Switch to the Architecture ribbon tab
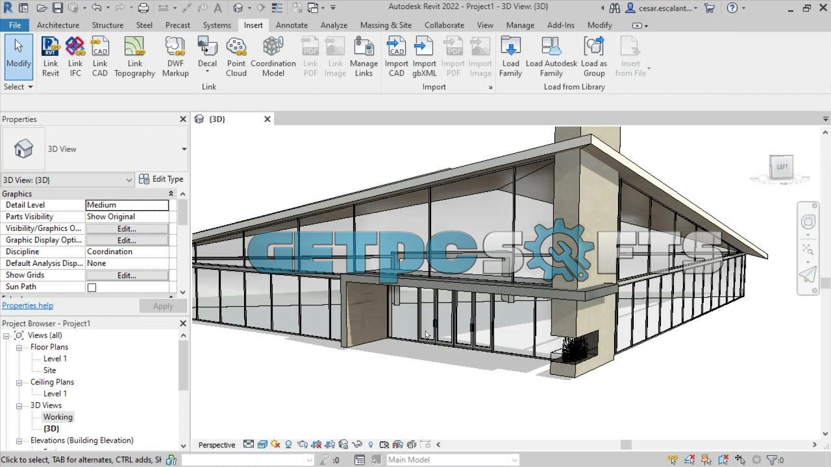This screenshot has width=831, height=467. click(58, 25)
